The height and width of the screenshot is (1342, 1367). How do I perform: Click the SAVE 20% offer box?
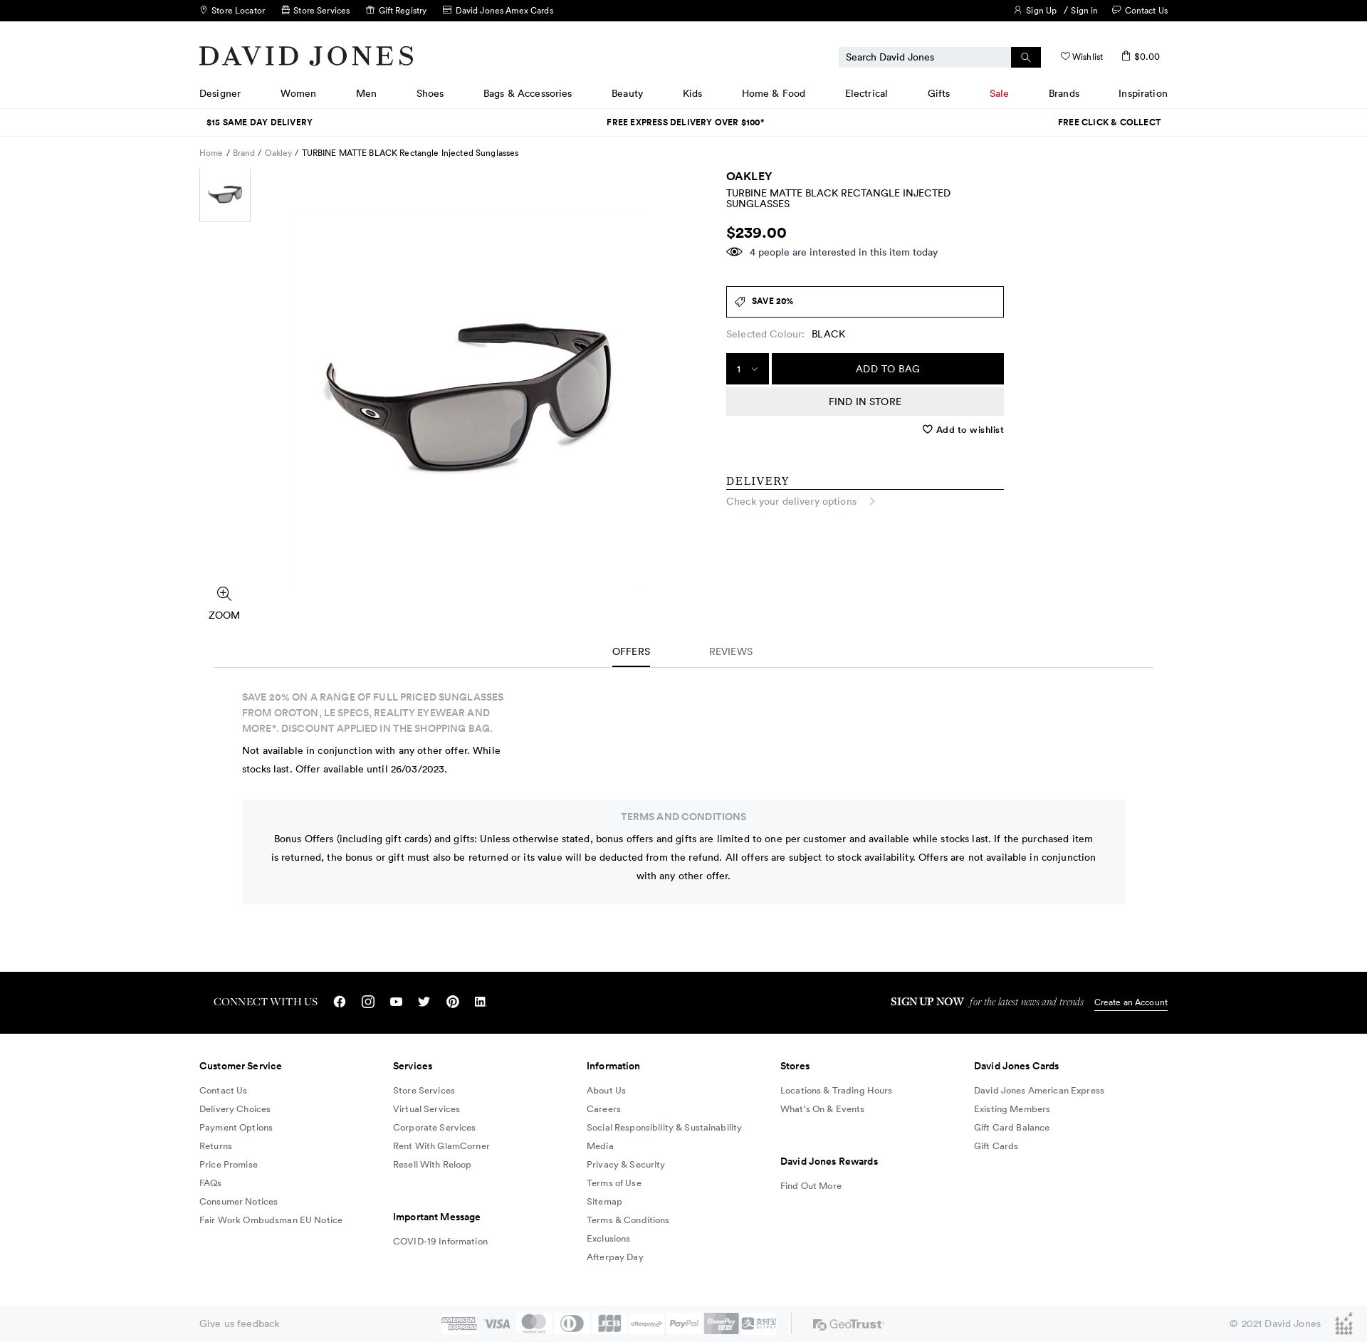click(865, 302)
